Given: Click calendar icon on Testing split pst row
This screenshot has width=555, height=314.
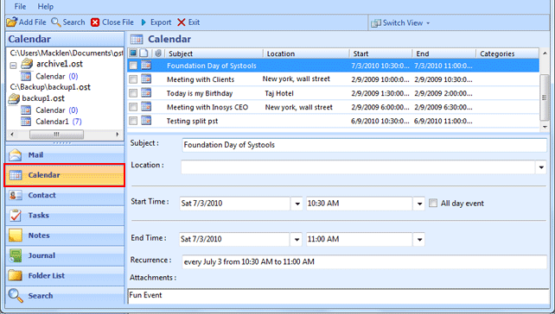Looking at the screenshot, I should [x=146, y=121].
